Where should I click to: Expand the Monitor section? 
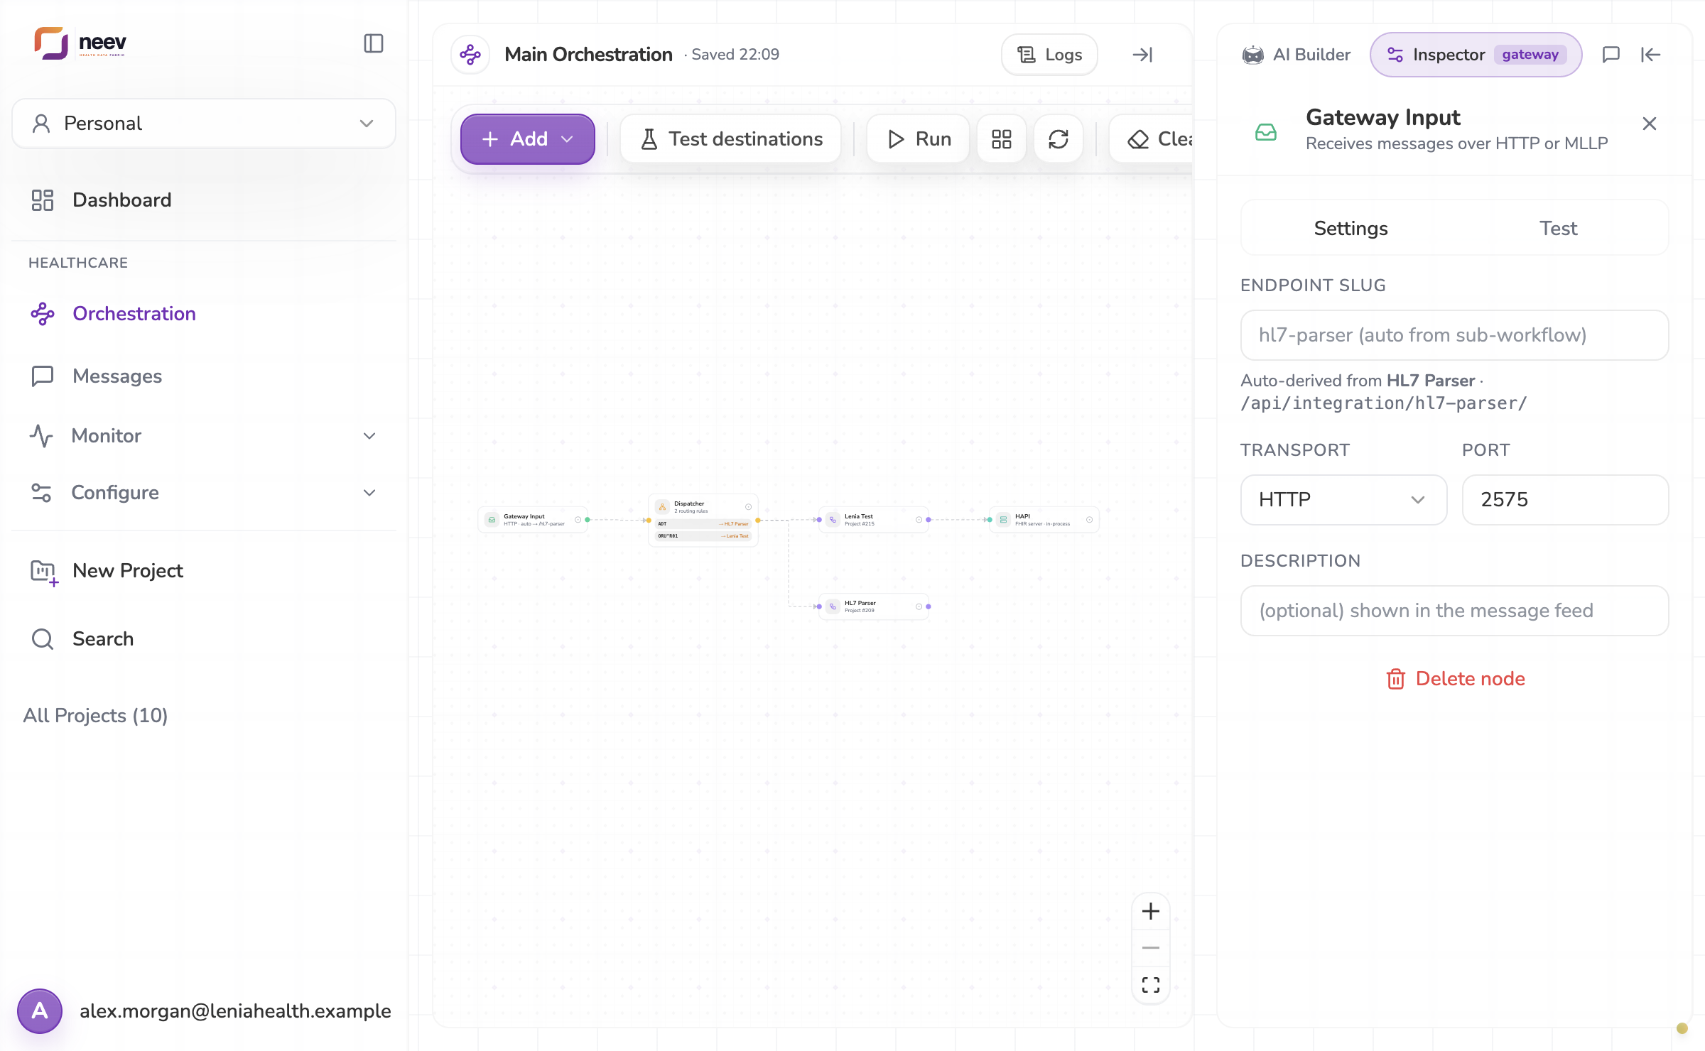click(204, 436)
